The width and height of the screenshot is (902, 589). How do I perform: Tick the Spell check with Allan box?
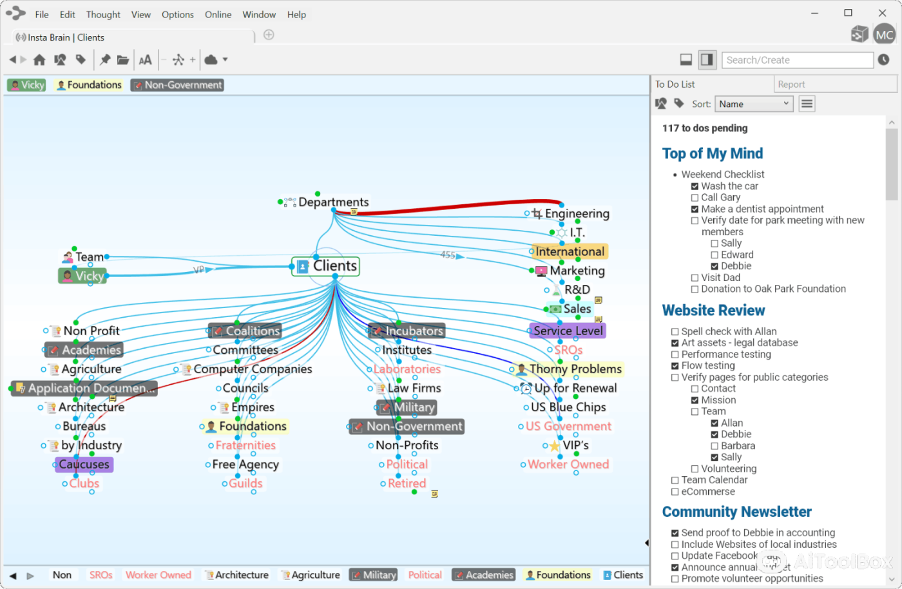coord(675,332)
